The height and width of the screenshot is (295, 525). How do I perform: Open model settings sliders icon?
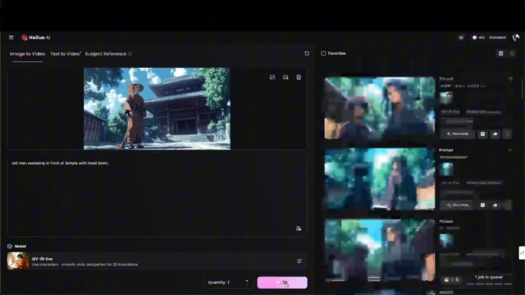click(x=299, y=261)
